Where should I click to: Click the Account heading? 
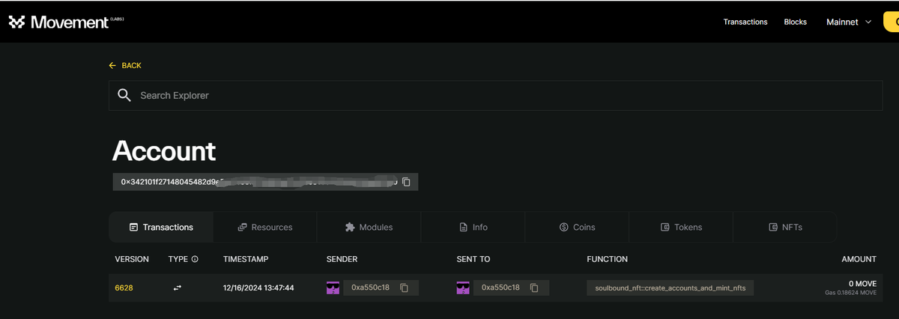164,151
